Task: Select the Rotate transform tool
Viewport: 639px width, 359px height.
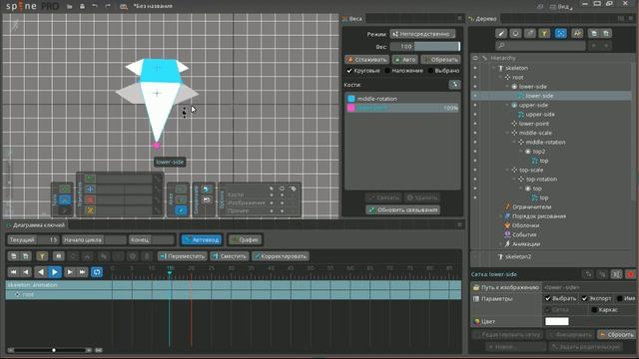Action: (x=90, y=179)
